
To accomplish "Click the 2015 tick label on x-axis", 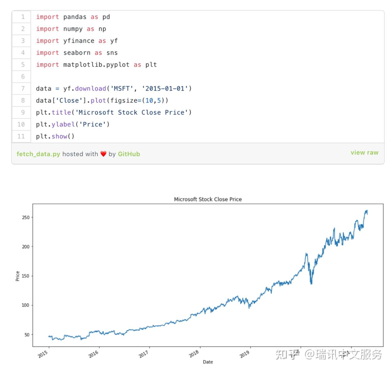I will [x=43, y=354].
